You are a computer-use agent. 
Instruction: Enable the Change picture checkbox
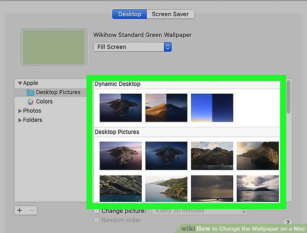pyautogui.click(x=96, y=211)
